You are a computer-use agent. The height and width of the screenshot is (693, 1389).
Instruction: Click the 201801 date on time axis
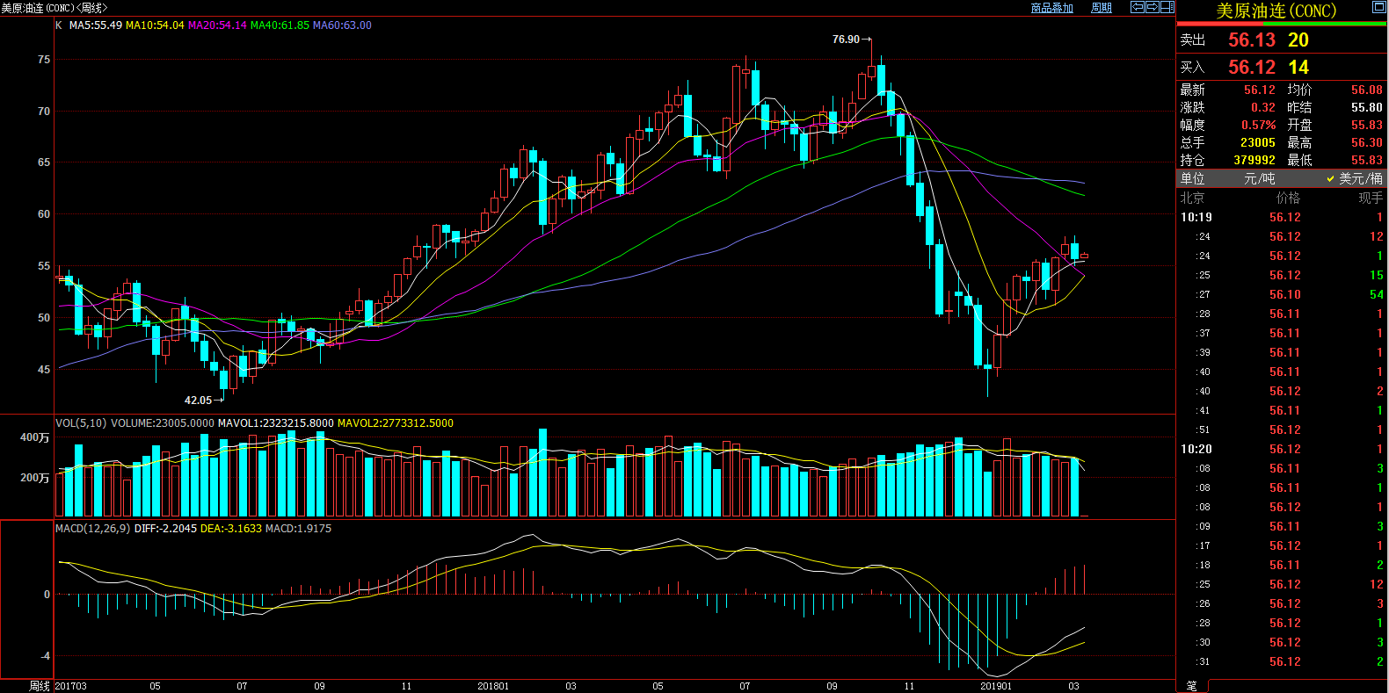pyautogui.click(x=493, y=687)
